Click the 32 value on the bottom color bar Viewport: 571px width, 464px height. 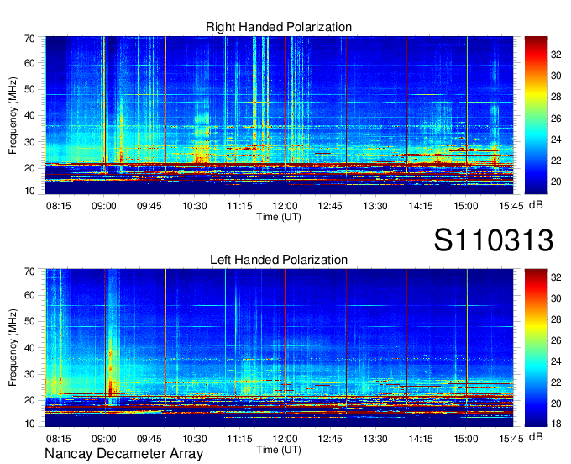coord(556,277)
